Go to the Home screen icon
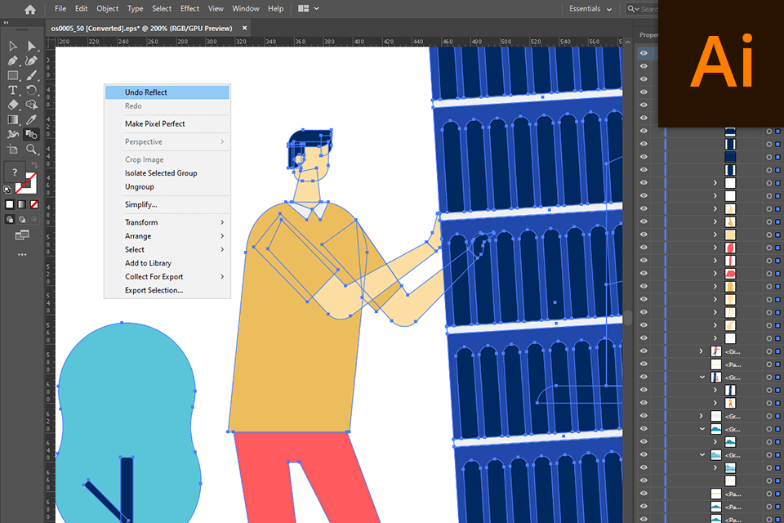 tap(30, 9)
